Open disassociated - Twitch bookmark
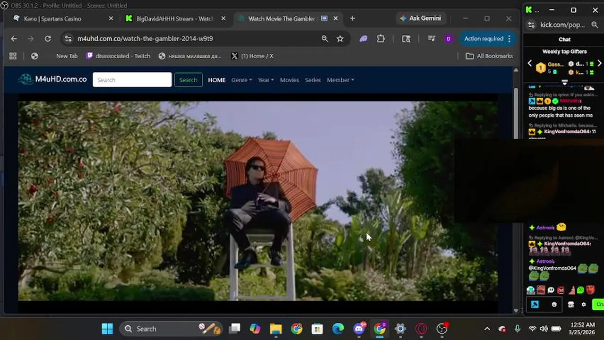The image size is (604, 340). (118, 56)
